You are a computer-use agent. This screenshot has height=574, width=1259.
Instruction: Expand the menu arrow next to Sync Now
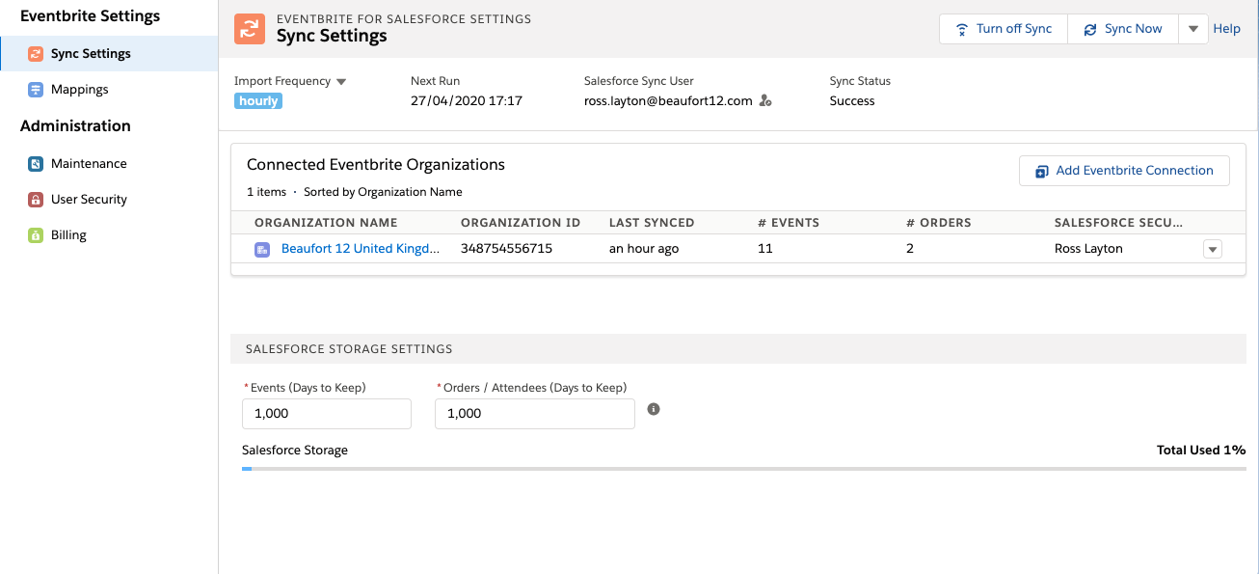(x=1192, y=29)
